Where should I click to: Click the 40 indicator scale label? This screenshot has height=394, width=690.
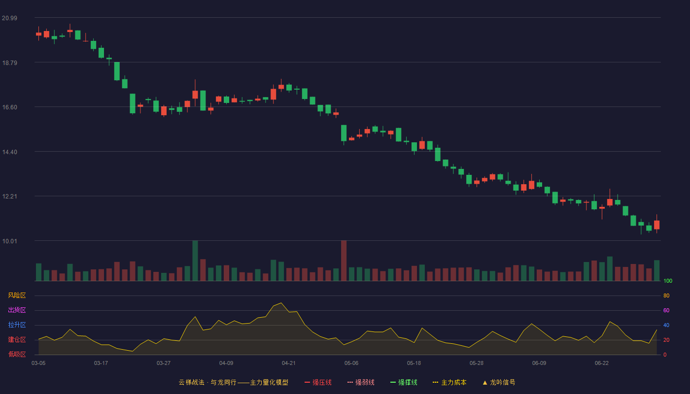(x=666, y=326)
